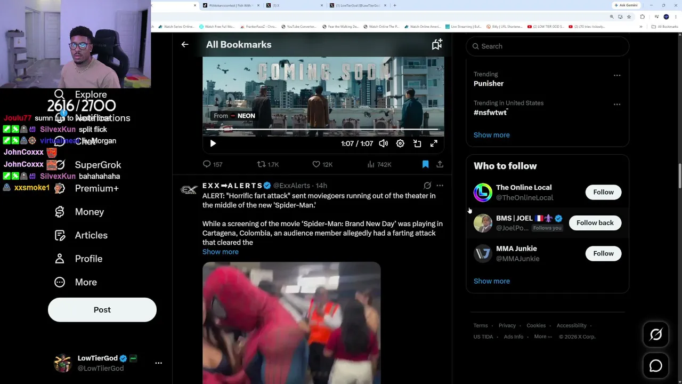
Task: Toggle picture-in-picture on the video
Action: click(x=417, y=143)
